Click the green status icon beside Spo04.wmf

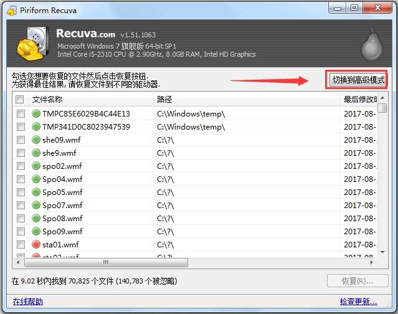click(36, 179)
